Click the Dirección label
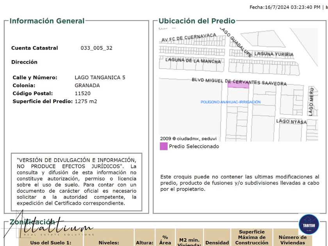The height and width of the screenshot is (246, 328). point(24,62)
